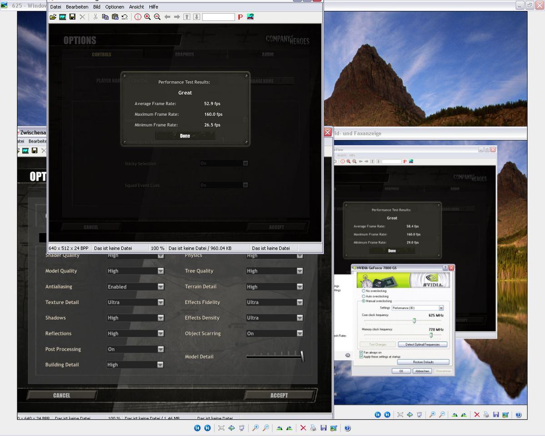Open the Building Detail dropdown
Image resolution: width=545 pixels, height=436 pixels.
click(x=135, y=365)
